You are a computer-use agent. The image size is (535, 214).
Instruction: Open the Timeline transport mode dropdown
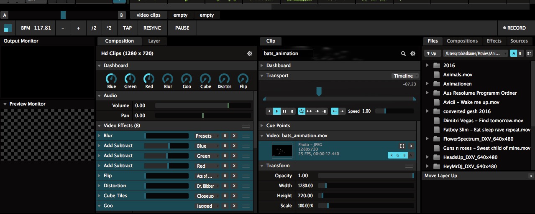coord(405,76)
